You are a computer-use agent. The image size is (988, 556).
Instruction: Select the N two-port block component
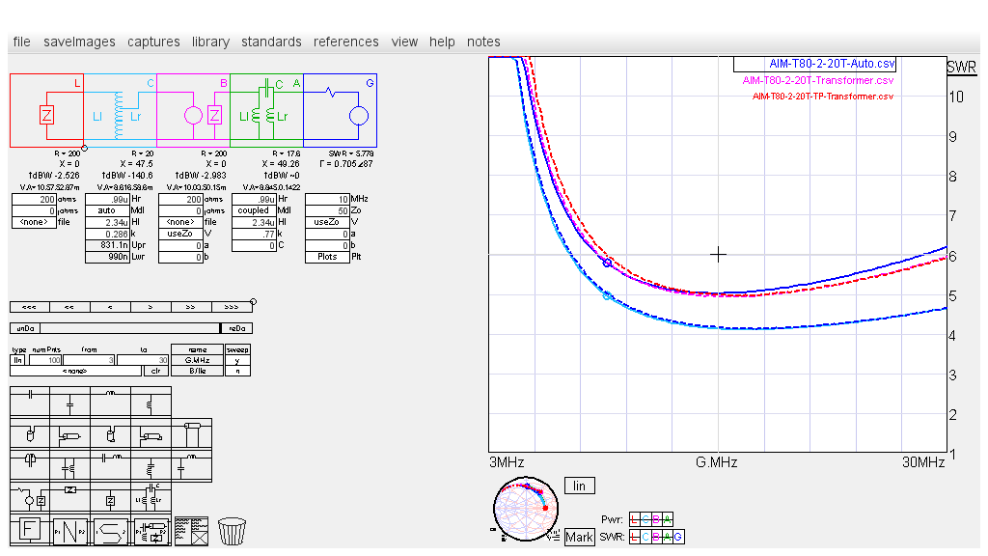tap(69, 530)
